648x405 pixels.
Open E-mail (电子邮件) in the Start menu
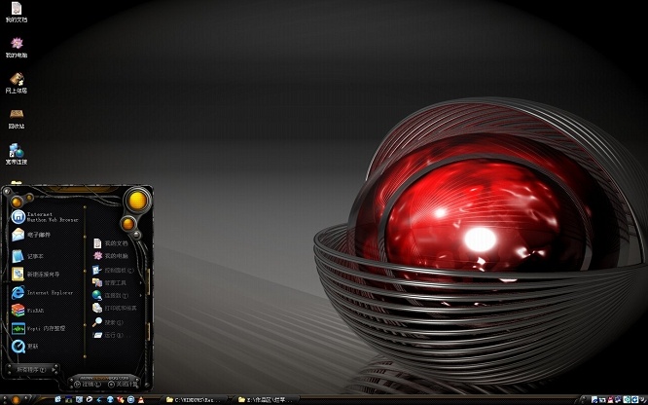(x=37, y=235)
